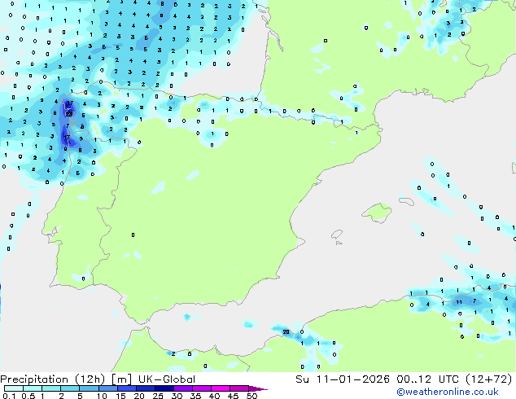Click the 'UK-Global' model label
This screenshot has width=516, height=399.
point(167,379)
